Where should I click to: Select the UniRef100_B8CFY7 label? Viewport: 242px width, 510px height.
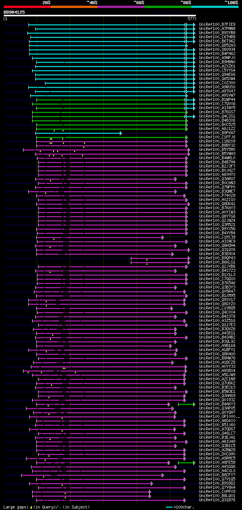click(x=217, y=475)
